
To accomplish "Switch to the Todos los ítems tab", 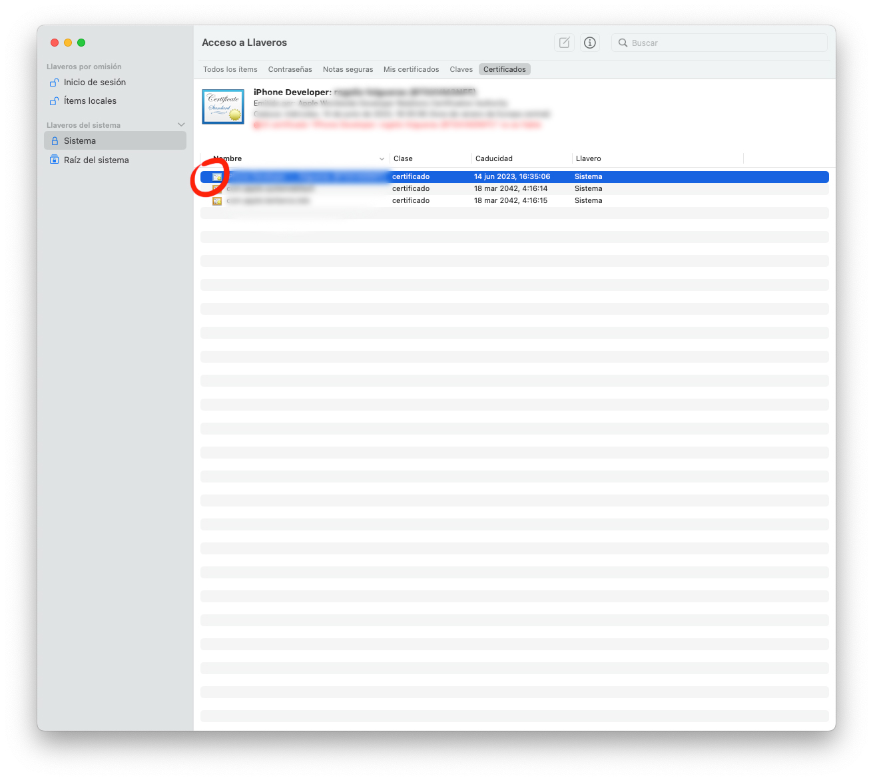I will (230, 69).
